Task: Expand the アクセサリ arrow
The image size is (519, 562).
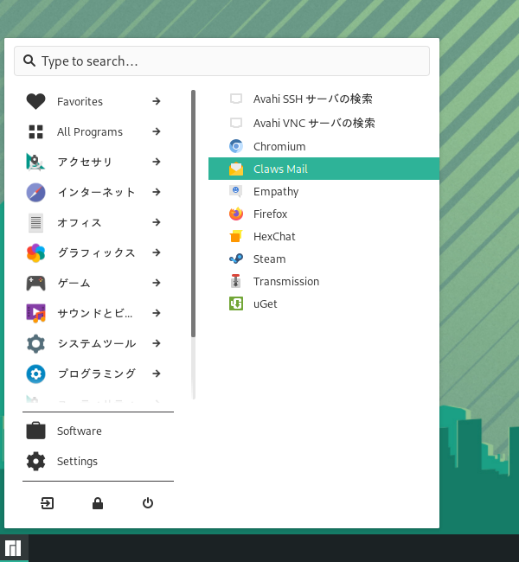Action: pyautogui.click(x=156, y=162)
